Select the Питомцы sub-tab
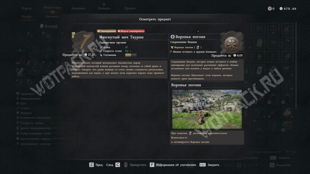This screenshot has width=310, height=174. (52, 16)
